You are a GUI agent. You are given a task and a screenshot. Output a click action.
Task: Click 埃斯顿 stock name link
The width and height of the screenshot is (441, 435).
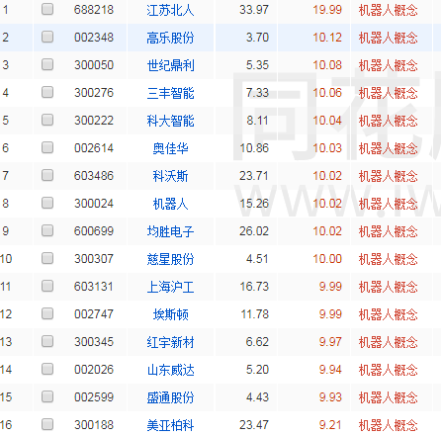pyautogui.click(x=170, y=314)
